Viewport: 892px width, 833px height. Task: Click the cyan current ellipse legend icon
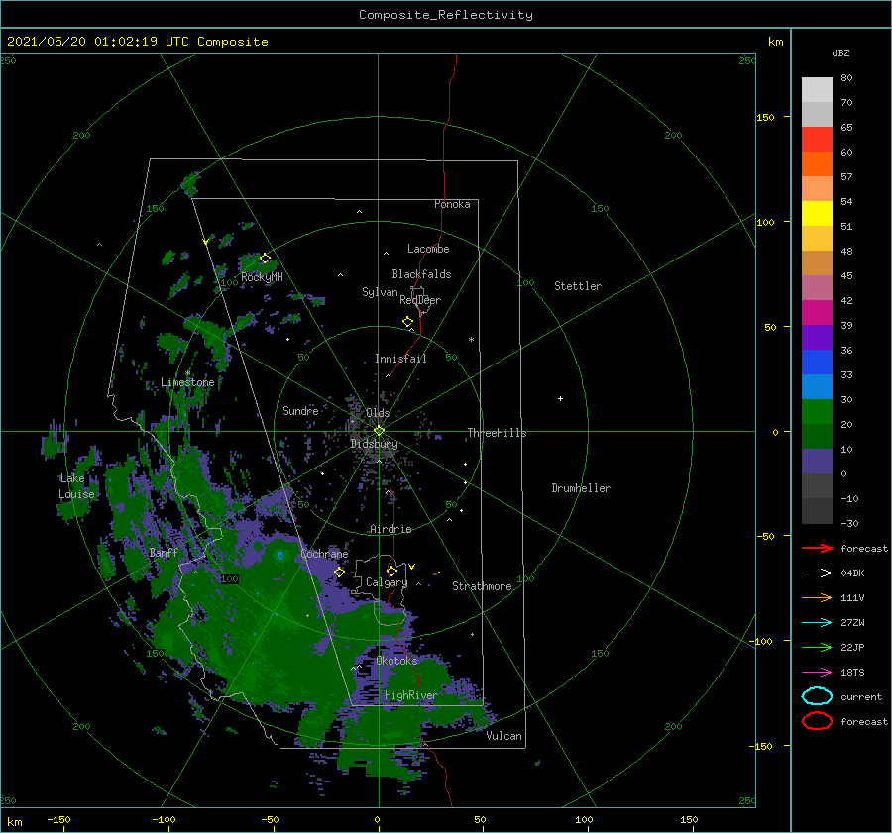[x=817, y=696]
